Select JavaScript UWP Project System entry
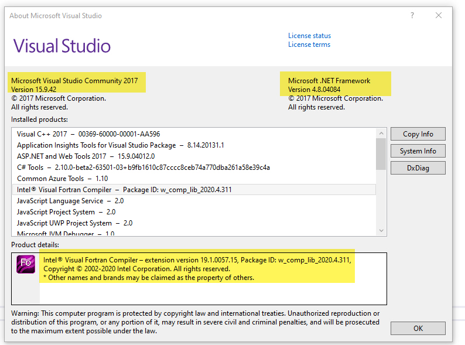Image resolution: width=465 pixels, height=345 pixels. [74, 223]
